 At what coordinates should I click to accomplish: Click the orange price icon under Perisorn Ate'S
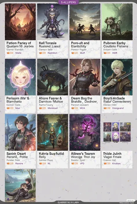[x=8, y=108]
